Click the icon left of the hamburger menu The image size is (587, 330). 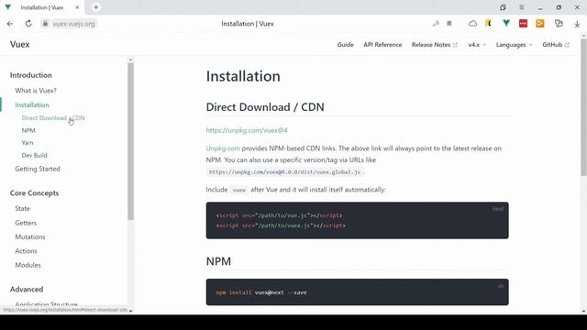pos(503,7)
